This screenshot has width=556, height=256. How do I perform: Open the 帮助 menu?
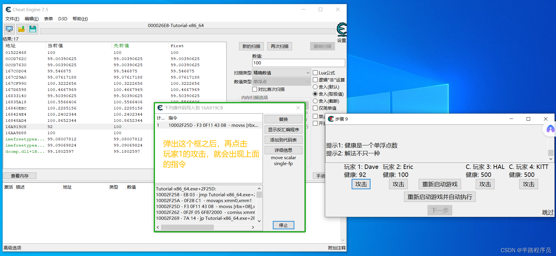(80, 19)
